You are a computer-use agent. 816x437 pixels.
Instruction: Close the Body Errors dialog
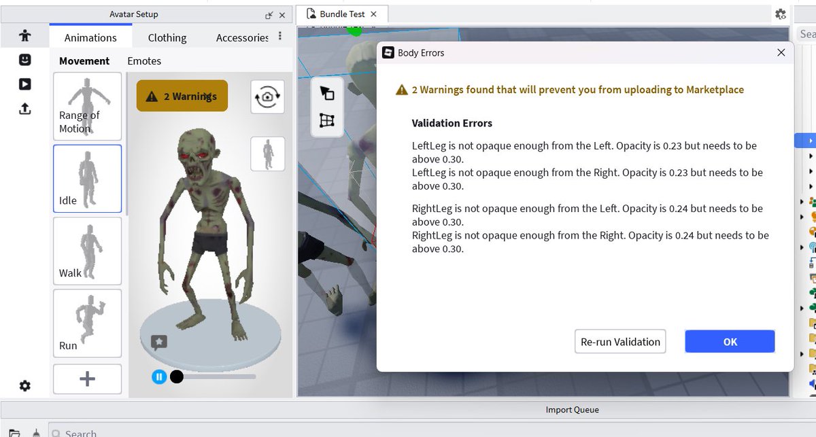point(781,52)
